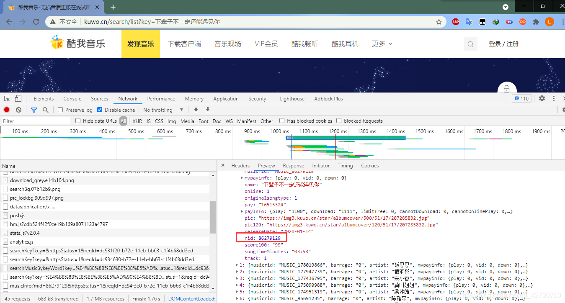Expand result 1 MUSIC_178019866
The width and height of the screenshot is (565, 303).
237,265
